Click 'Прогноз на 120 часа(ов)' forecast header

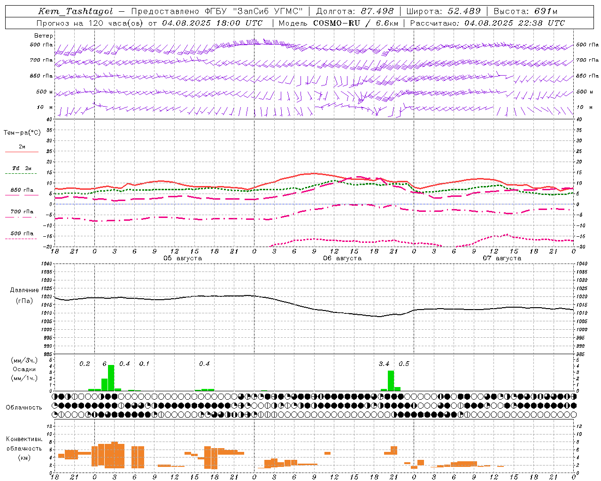[x=90, y=23]
